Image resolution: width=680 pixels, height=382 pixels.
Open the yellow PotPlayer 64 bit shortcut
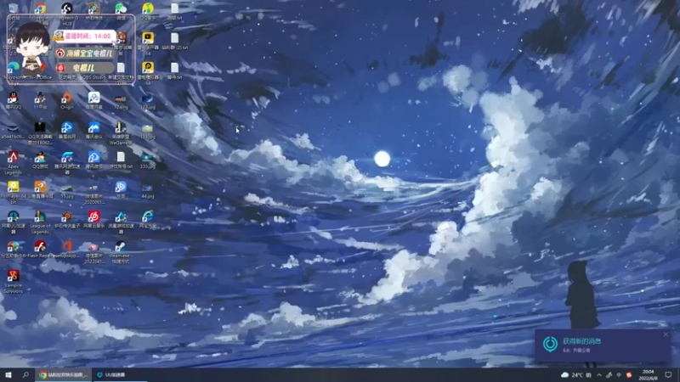[x=13, y=186]
